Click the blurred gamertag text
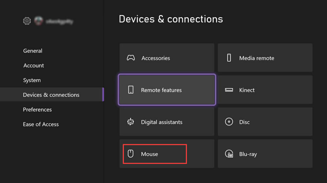This screenshot has width=327, height=183. click(59, 22)
